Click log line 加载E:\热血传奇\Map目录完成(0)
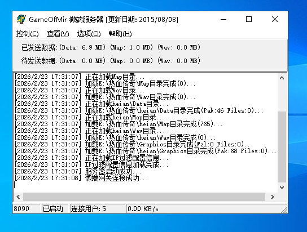Screen dimensions: 307x232 point(105,83)
